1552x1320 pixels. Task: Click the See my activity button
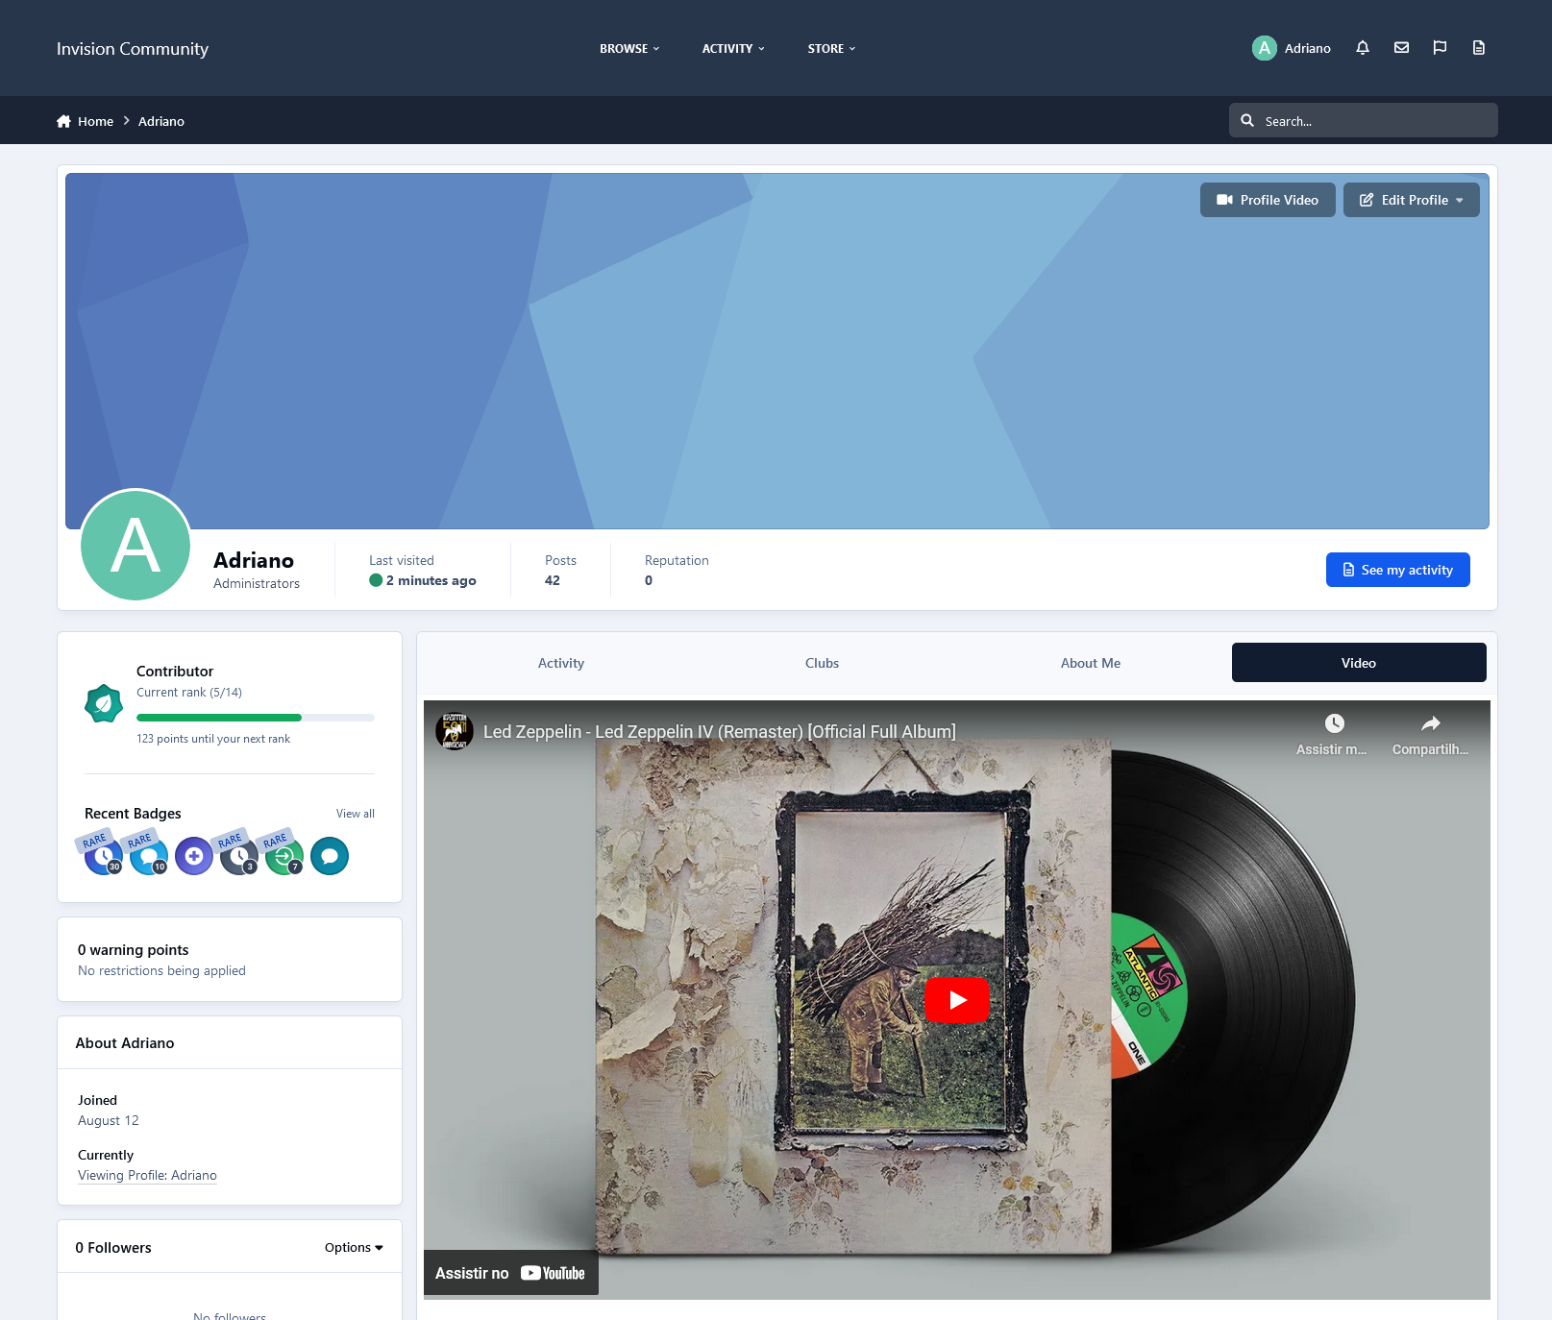coord(1398,570)
